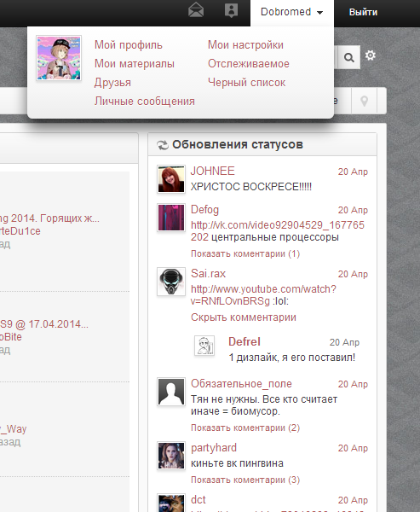Screen dimensions: 420x512
Task: Open Мои материалы from the menu
Action: [135, 64]
